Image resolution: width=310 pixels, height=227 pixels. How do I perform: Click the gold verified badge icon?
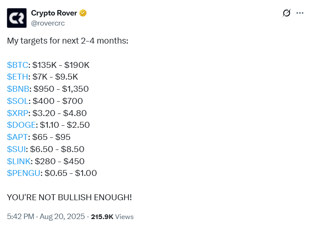83,13
